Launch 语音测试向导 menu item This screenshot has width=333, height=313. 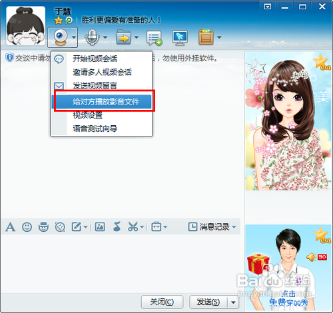[x=102, y=129]
